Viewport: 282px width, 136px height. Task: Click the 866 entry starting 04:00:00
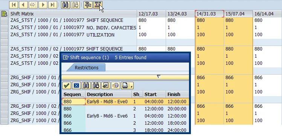74,116
